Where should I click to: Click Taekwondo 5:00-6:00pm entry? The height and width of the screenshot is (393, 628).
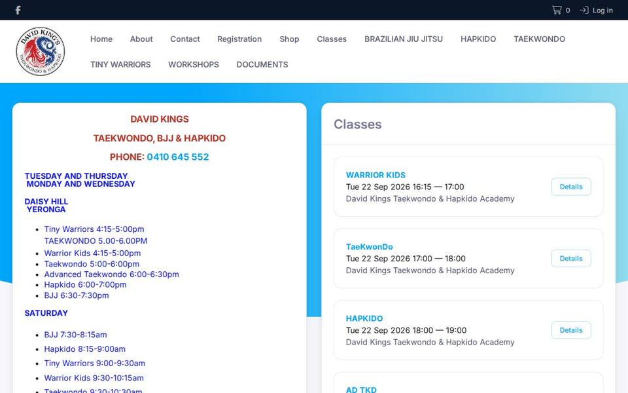click(92, 264)
